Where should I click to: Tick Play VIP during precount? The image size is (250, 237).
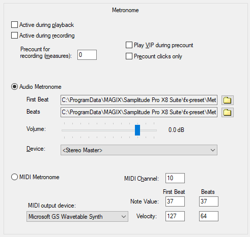129,45
